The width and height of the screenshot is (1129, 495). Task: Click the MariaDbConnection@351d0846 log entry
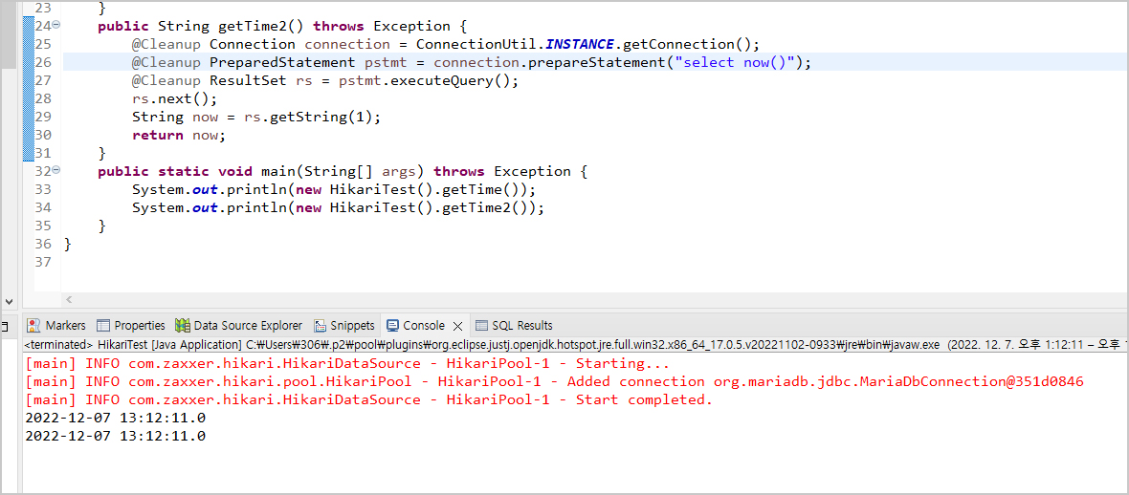pyautogui.click(x=554, y=381)
